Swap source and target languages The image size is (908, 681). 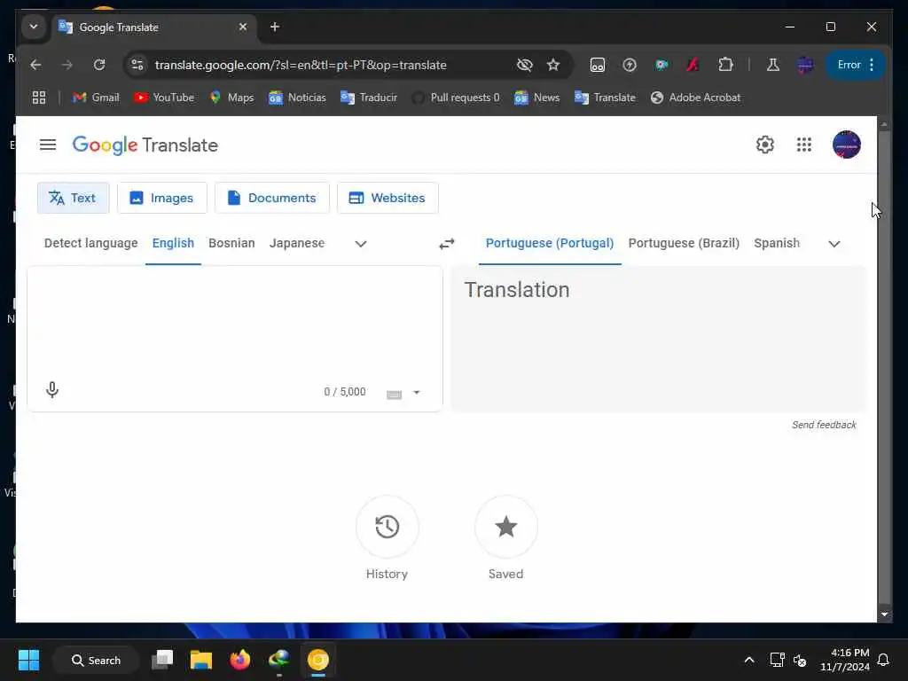click(x=447, y=244)
